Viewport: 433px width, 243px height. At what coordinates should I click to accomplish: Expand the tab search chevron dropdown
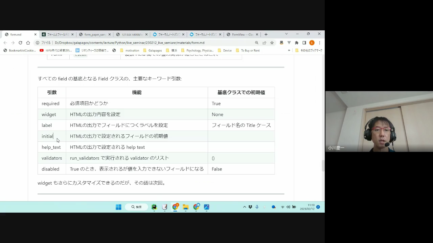(x=286, y=34)
